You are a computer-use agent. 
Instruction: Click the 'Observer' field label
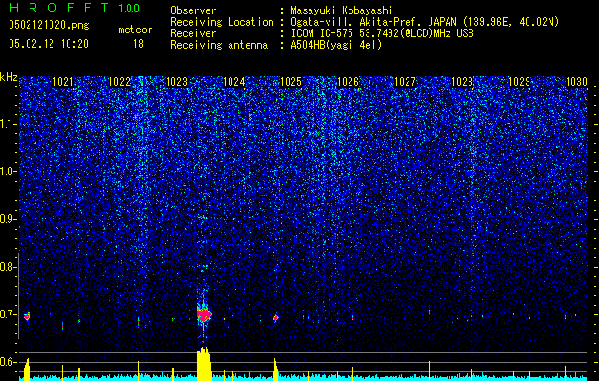point(193,10)
